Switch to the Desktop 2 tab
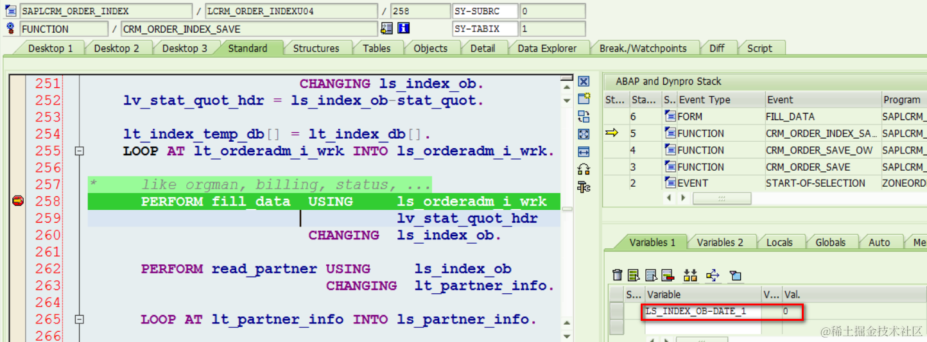This screenshot has width=927, height=342. coord(116,48)
